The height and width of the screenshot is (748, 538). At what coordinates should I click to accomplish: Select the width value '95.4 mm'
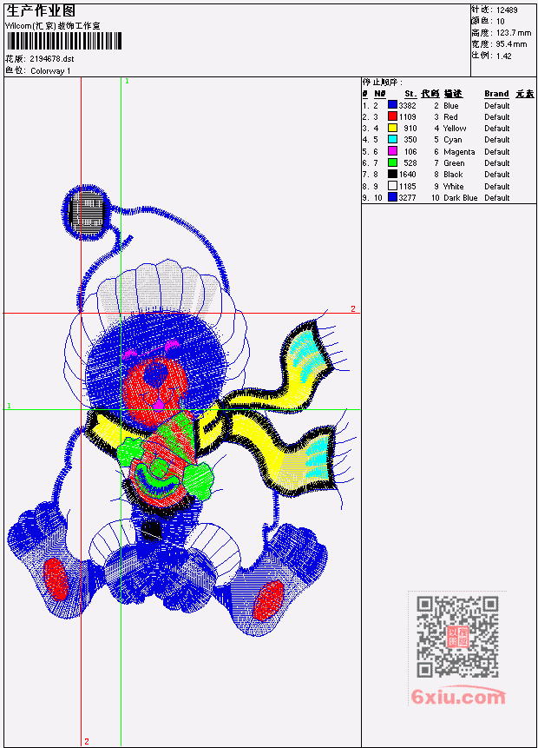[512, 44]
